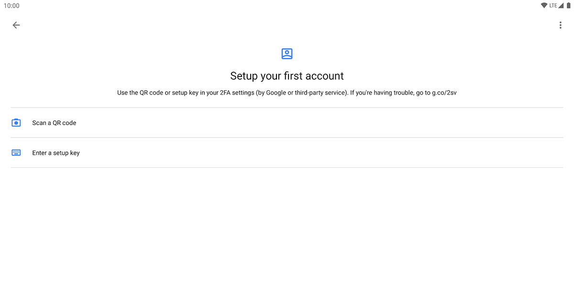Viewport: 574px width, 300px height.
Task: Click the empty area below setup key option
Action: [x=287, y=234]
